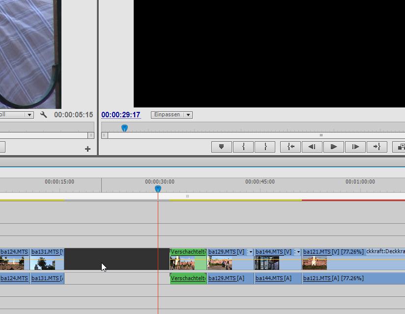Open effect dropdown on ba144.MTS [V] clip
Screen dimensions: 405x314
(x=297, y=252)
